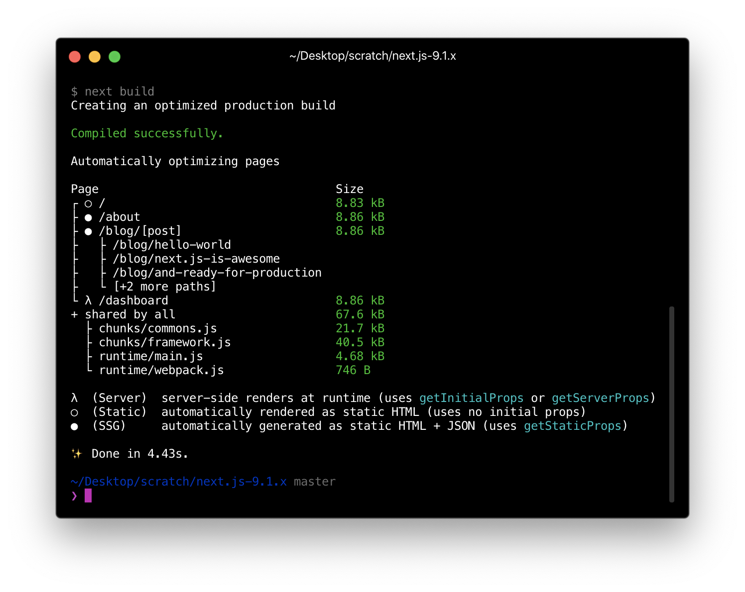Click the /about page row
The image size is (745, 592).
click(120, 217)
